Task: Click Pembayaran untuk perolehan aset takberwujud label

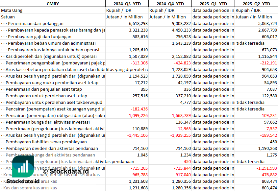Action: click(54, 103)
